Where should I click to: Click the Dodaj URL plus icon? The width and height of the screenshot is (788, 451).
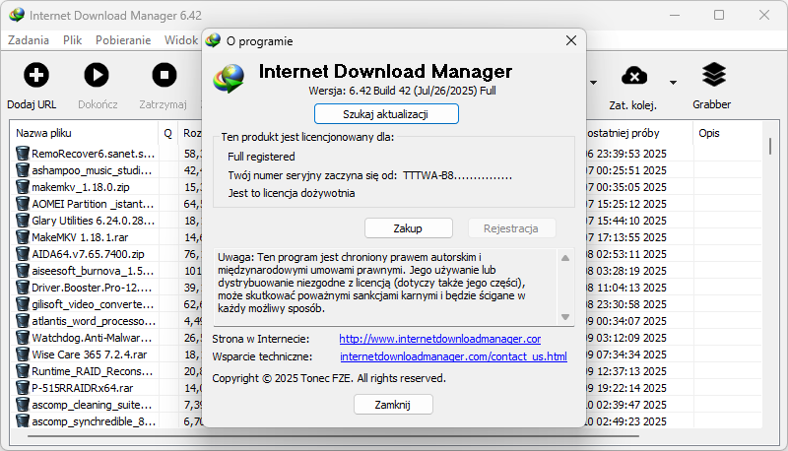[x=36, y=76]
